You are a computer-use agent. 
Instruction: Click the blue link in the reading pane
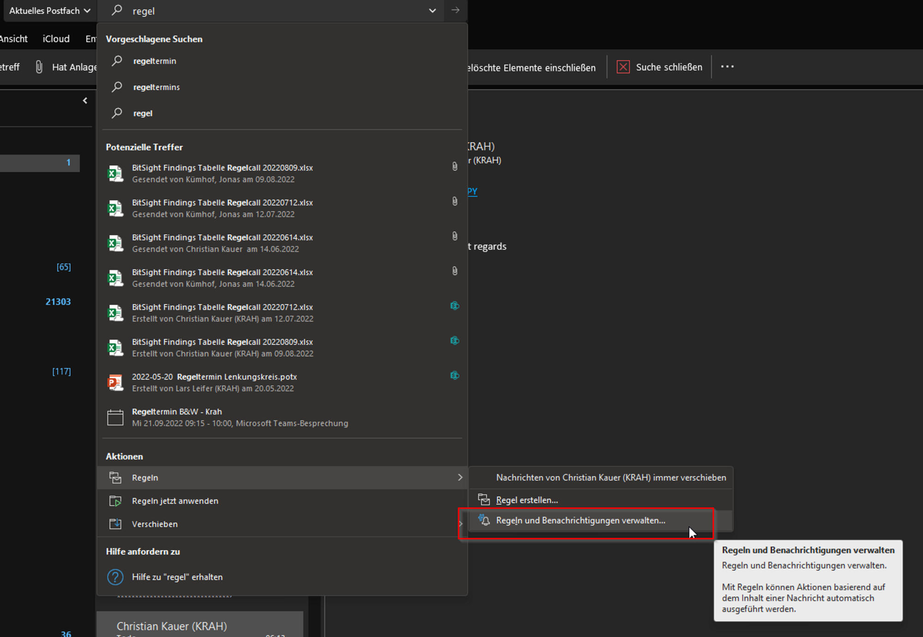(472, 191)
